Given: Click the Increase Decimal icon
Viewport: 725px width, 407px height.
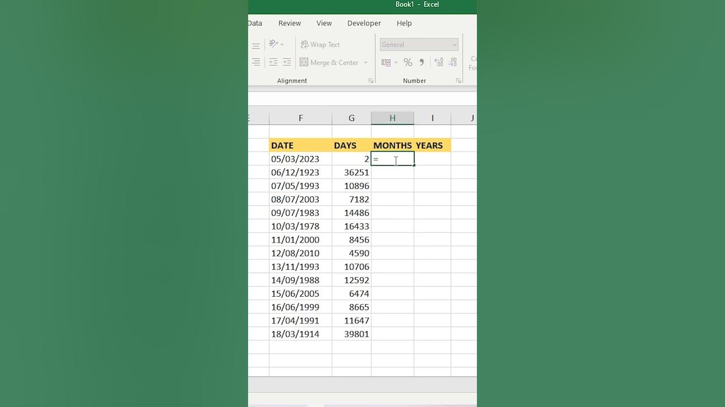Looking at the screenshot, I should tap(439, 62).
